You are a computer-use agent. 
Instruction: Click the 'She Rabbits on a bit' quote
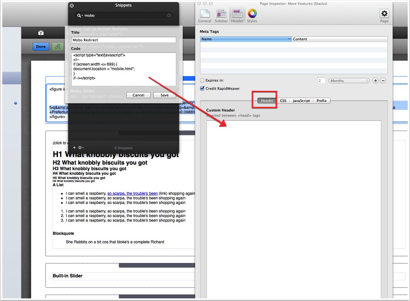115,242
